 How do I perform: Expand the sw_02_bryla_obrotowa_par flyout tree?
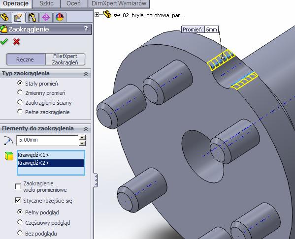point(97,14)
